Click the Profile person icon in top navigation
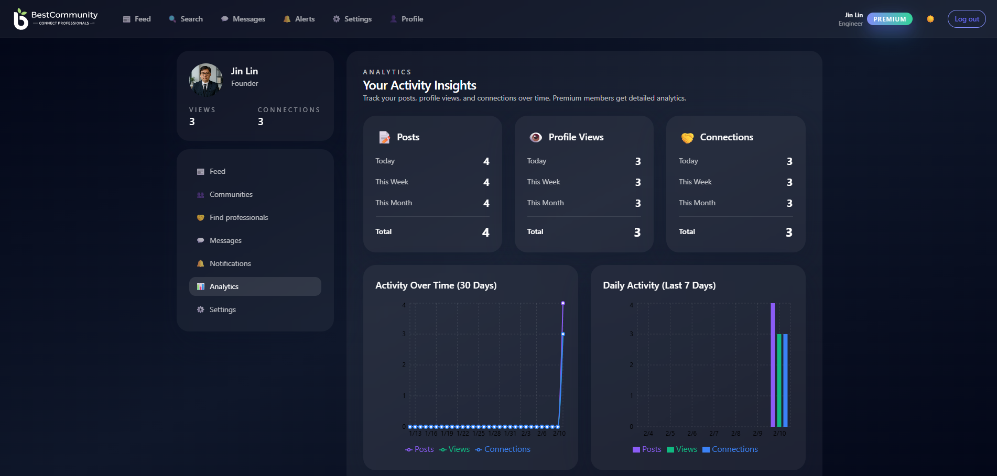Screen dimensions: 997x476 pyautogui.click(x=393, y=19)
